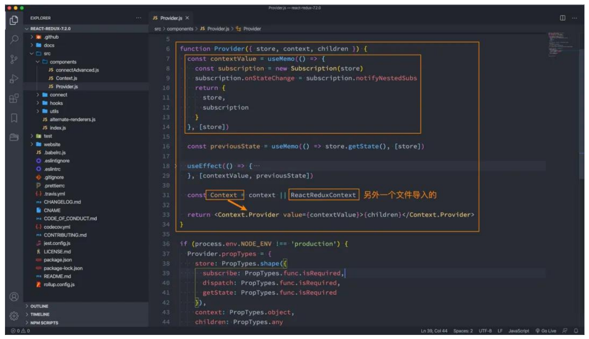
Task: Open .gitignore file
Action: coord(87,177)
